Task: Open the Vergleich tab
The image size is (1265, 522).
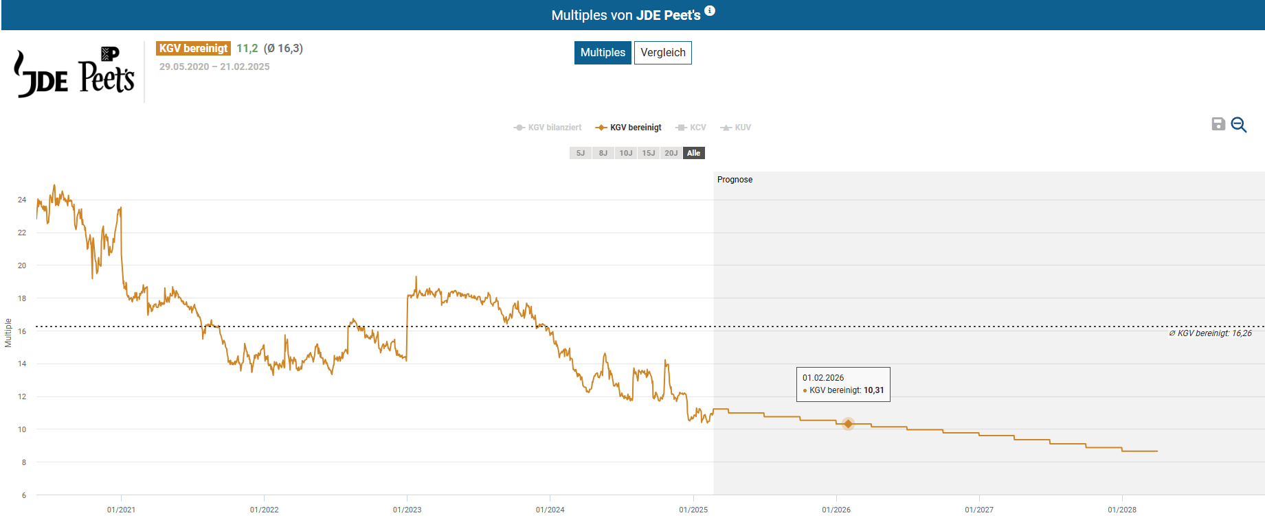Action: click(x=662, y=53)
